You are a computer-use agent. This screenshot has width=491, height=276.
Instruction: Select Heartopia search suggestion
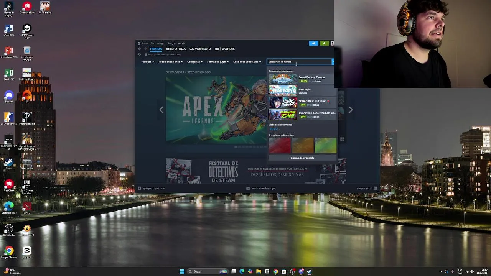302,91
